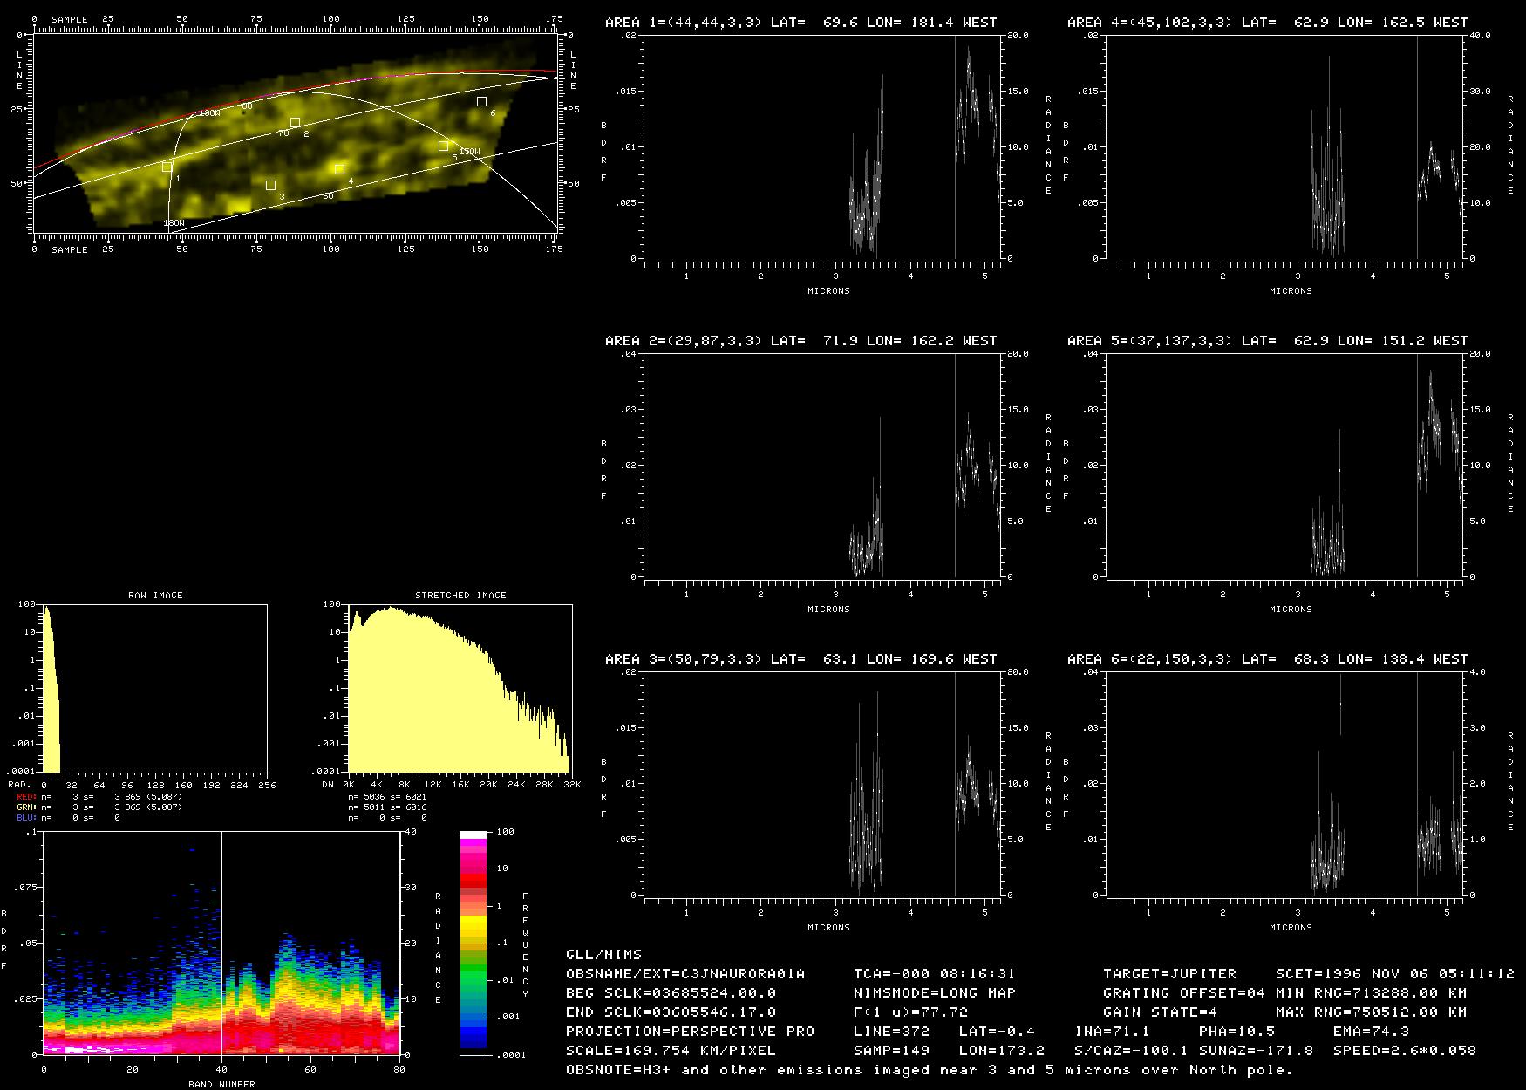Click the AREA 5 spectrum plot
This screenshot has width=1526, height=1090.
[x=1285, y=466]
